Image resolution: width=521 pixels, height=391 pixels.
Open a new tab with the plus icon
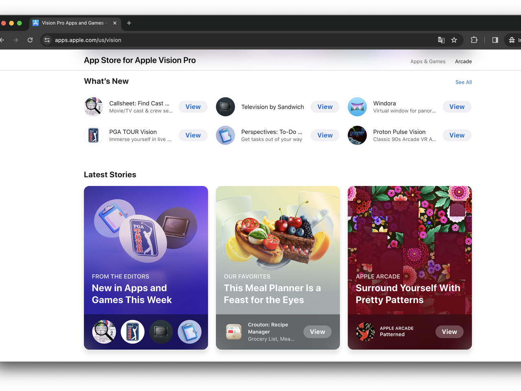click(129, 23)
